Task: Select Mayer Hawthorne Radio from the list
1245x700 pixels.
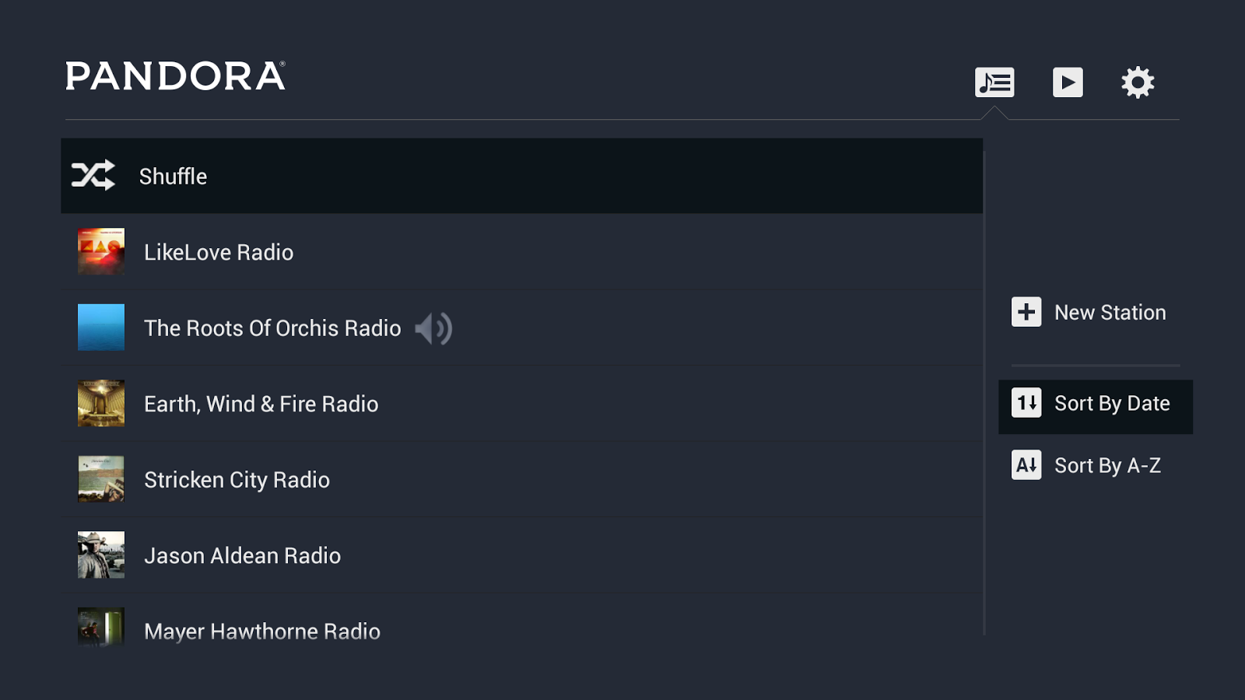Action: [261, 630]
